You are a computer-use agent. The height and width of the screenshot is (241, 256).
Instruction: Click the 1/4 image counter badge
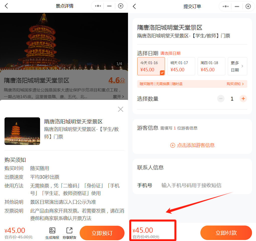(x=119, y=64)
